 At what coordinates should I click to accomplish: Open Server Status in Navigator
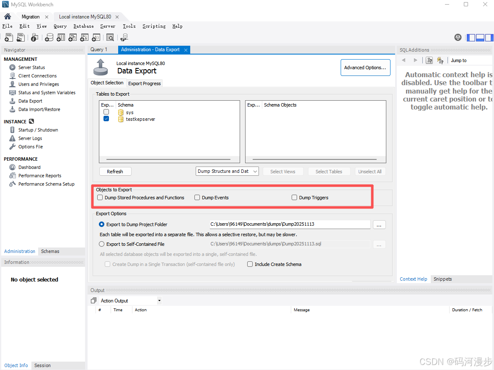click(31, 67)
